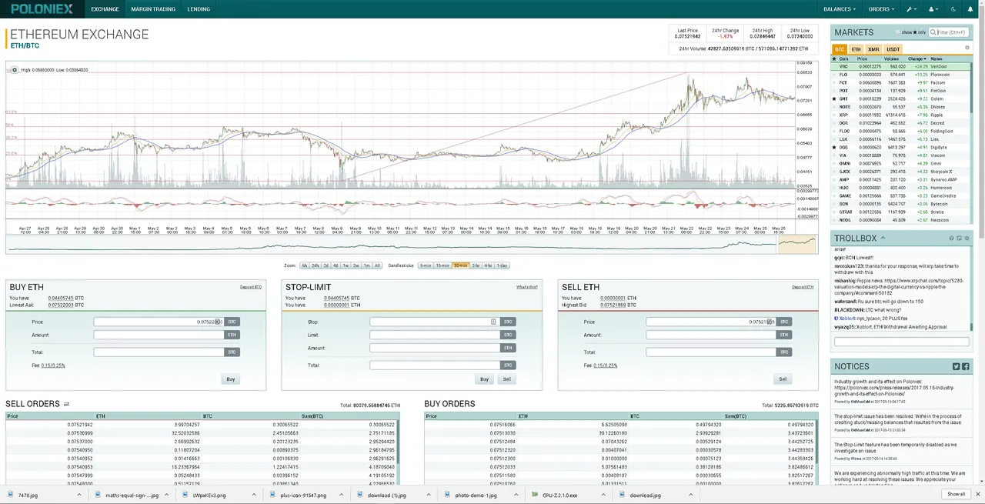This screenshot has width=985, height=504.
Task: Open the Deposit BTC link
Action: coord(251,287)
